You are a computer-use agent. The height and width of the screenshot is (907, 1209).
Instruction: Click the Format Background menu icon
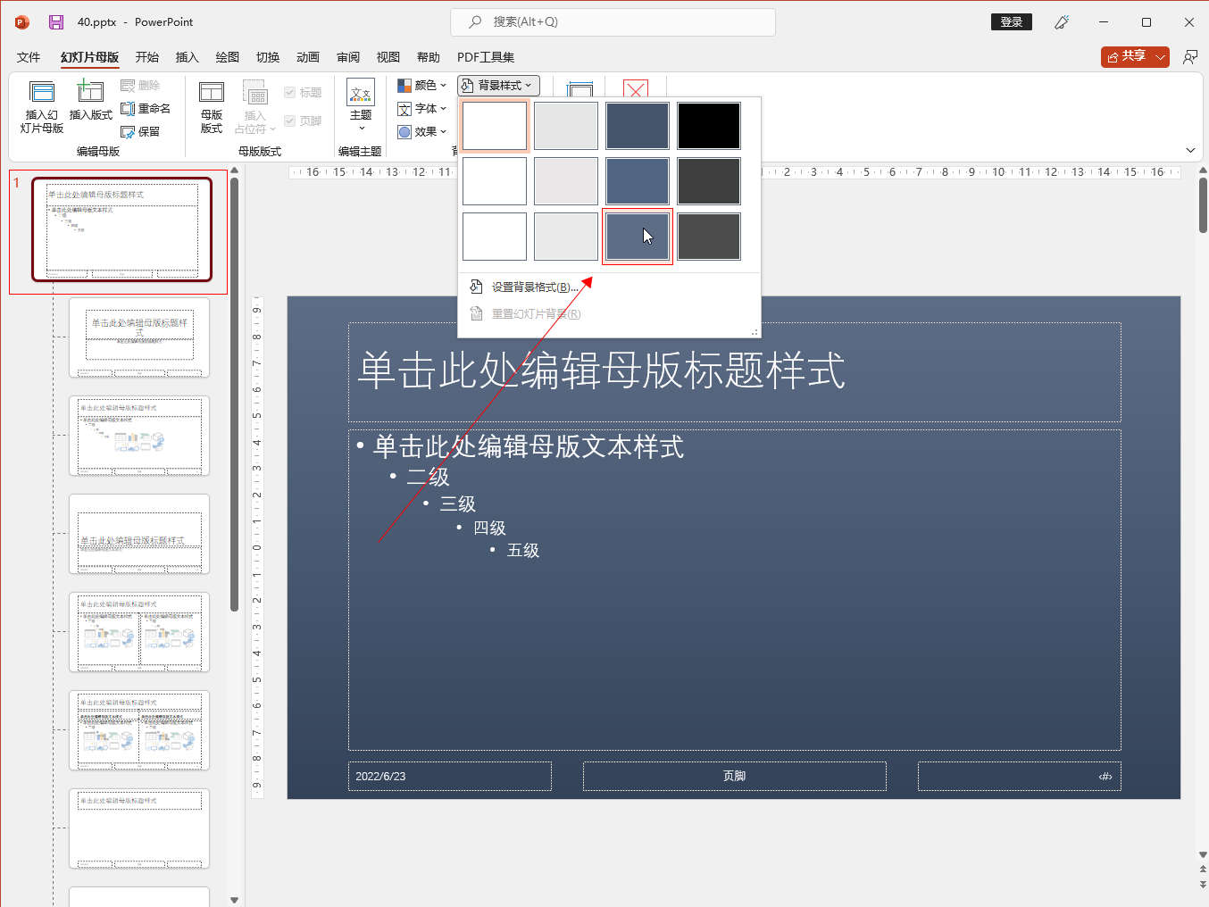click(476, 287)
